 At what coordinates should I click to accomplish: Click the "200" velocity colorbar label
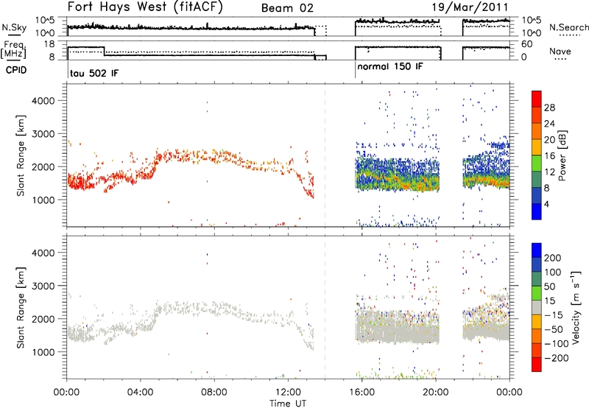(x=553, y=258)
